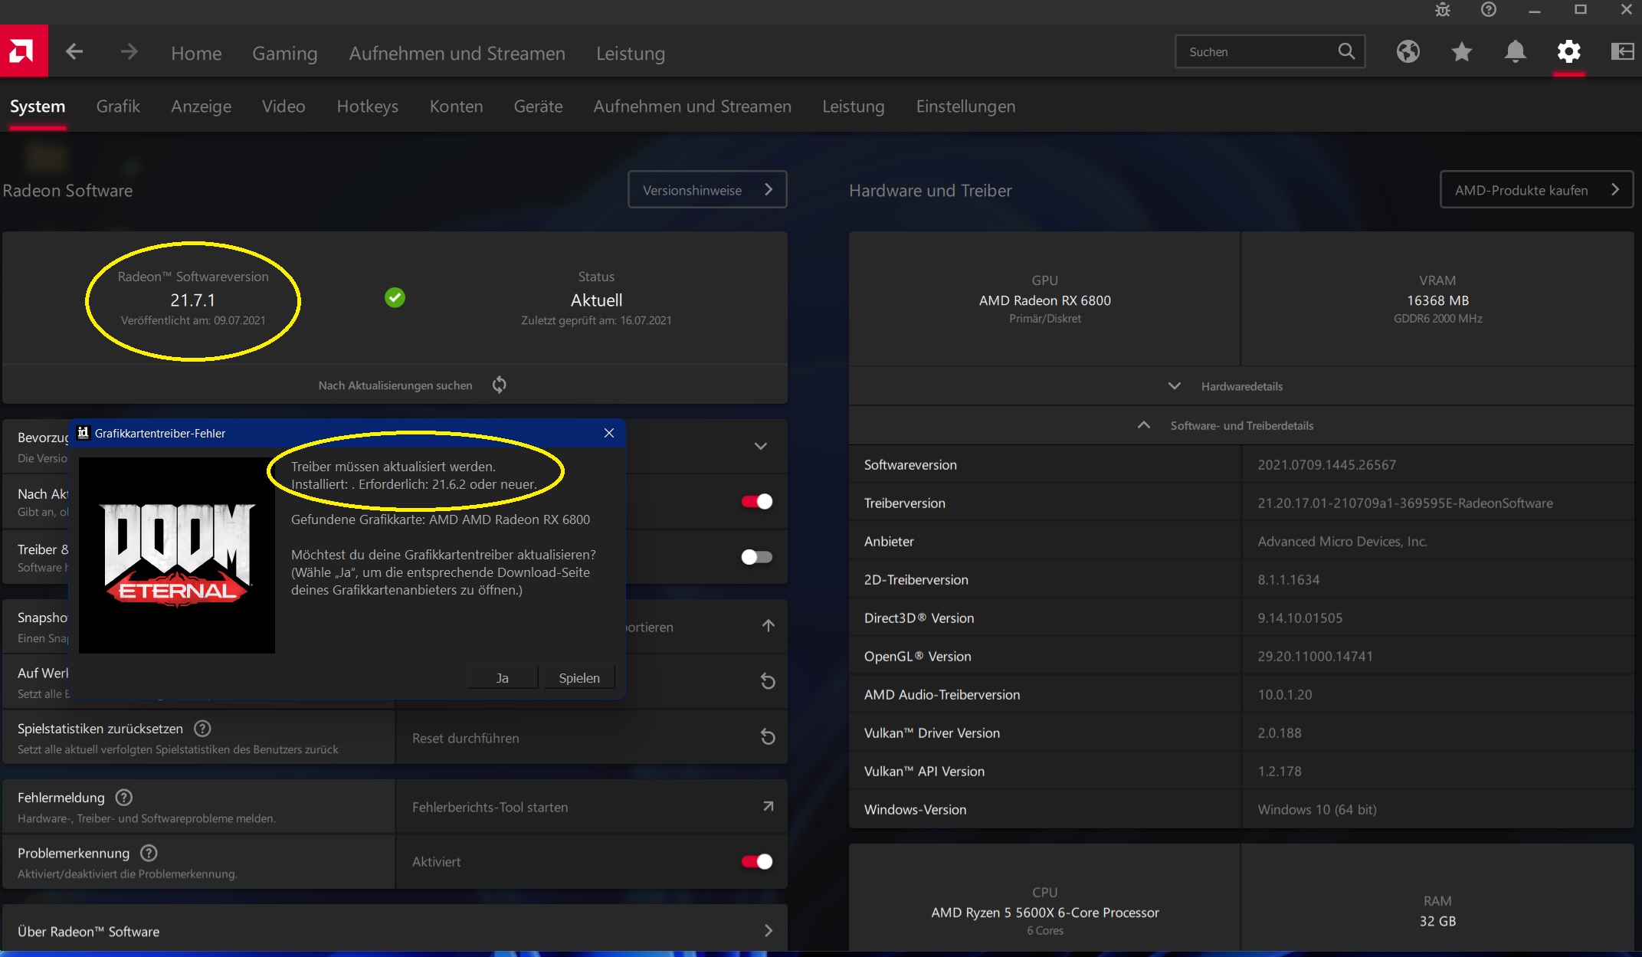Switch to Leistung tab in the settings row
The width and height of the screenshot is (1642, 957).
click(x=853, y=107)
